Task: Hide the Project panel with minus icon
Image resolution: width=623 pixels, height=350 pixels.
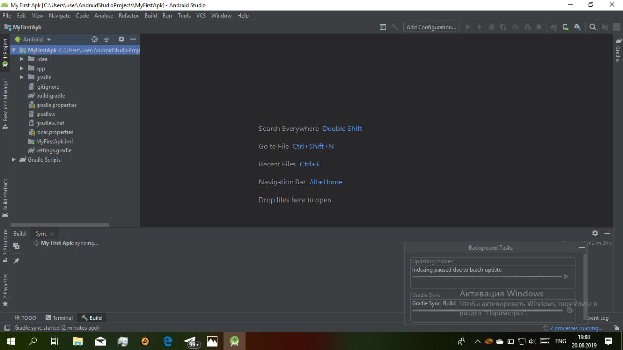Action: tap(133, 39)
